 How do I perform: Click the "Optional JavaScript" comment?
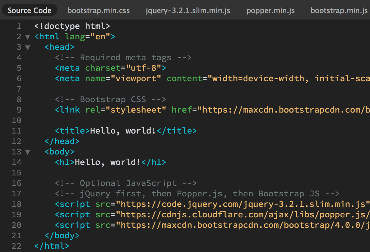(126, 183)
